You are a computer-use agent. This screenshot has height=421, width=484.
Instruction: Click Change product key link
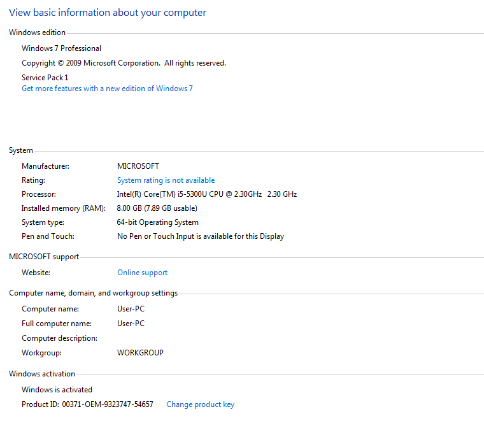click(x=201, y=404)
